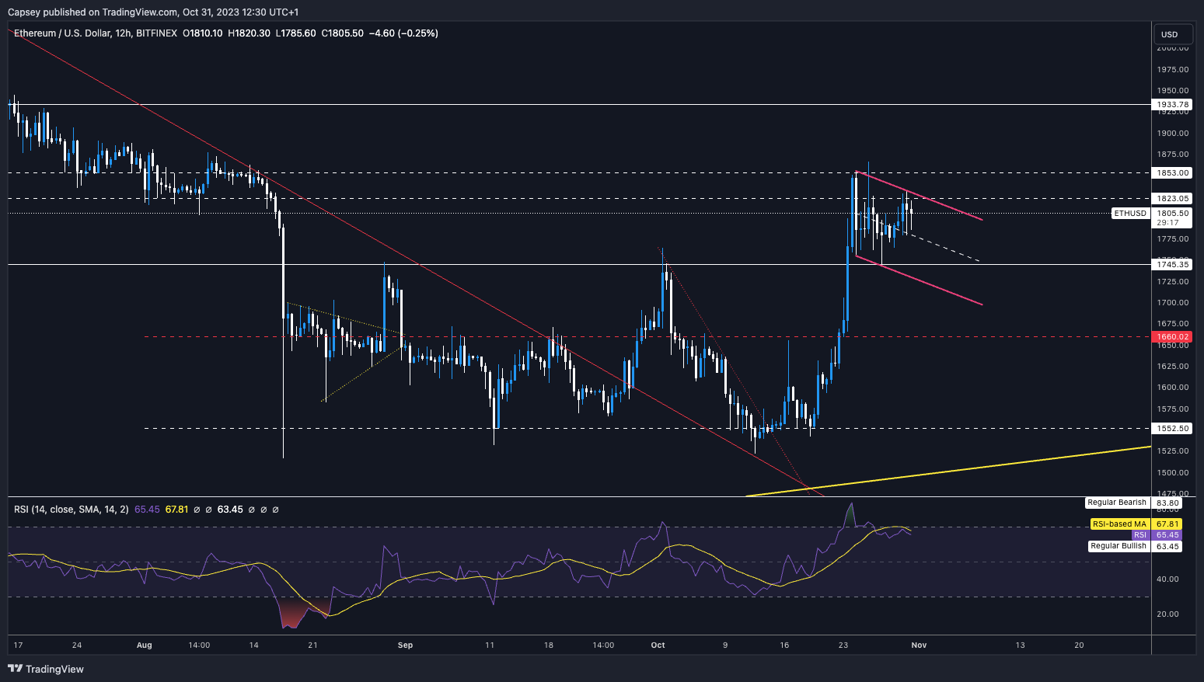Click the Regular Bullish label
The image size is (1204, 682).
pos(1118,546)
